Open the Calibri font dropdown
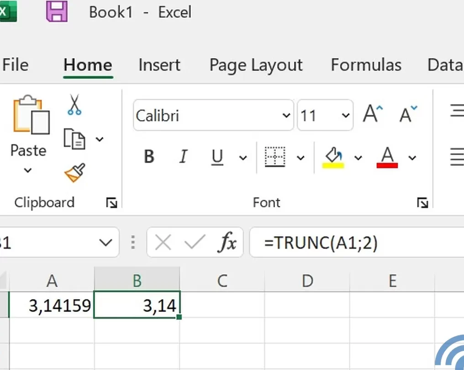Viewport: 464px width, 370px height. point(285,115)
